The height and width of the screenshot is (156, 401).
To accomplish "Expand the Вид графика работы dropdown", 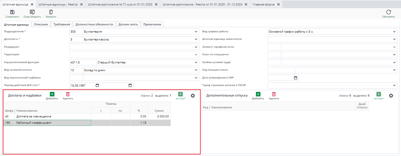I will [x=395, y=32].
